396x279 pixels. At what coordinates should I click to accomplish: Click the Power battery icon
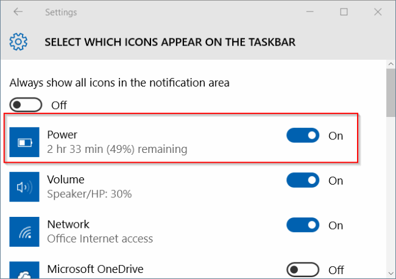25,143
